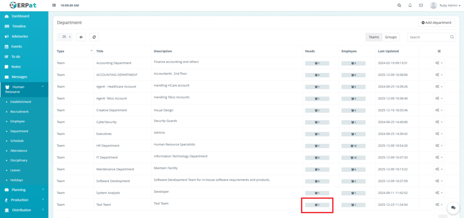The image size is (464, 218).
Task: Toggle column visibility with the eye icon
Action: click(x=82, y=37)
